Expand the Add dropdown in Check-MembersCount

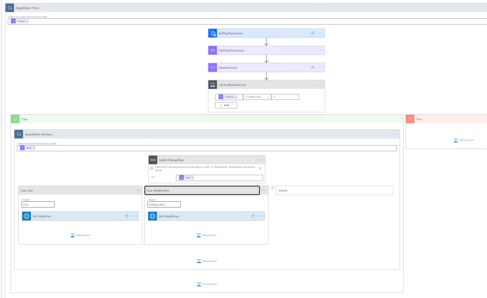[x=226, y=105]
